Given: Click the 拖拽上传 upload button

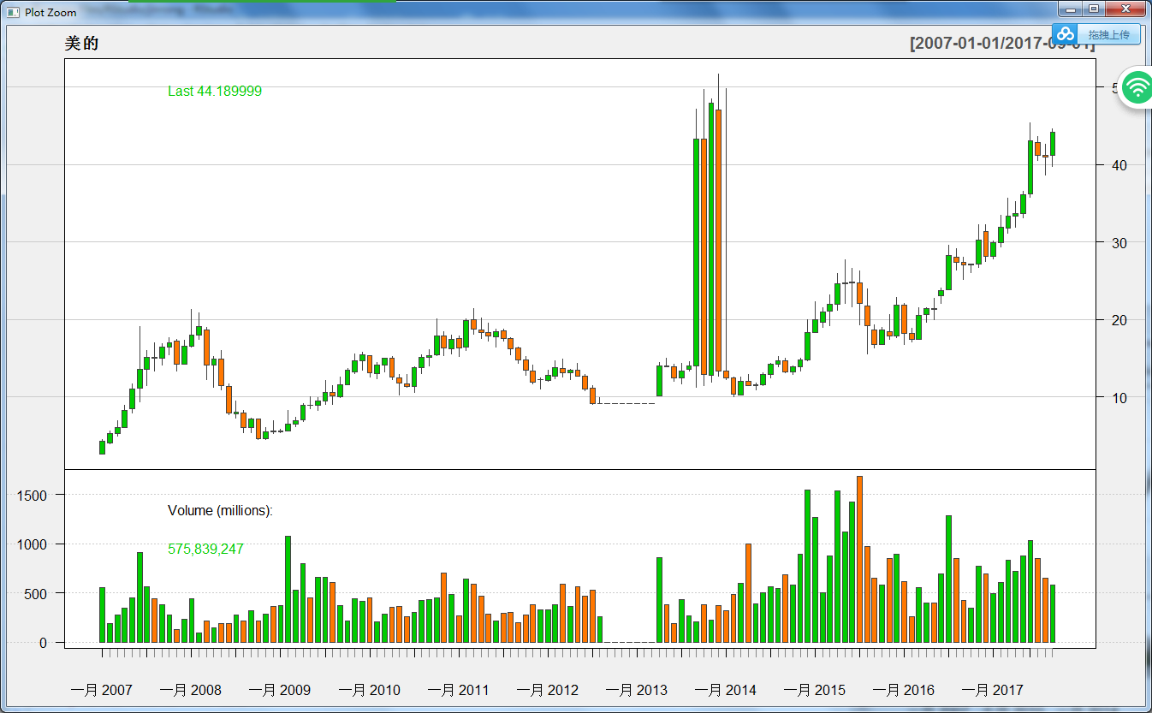Looking at the screenshot, I should [x=1108, y=35].
